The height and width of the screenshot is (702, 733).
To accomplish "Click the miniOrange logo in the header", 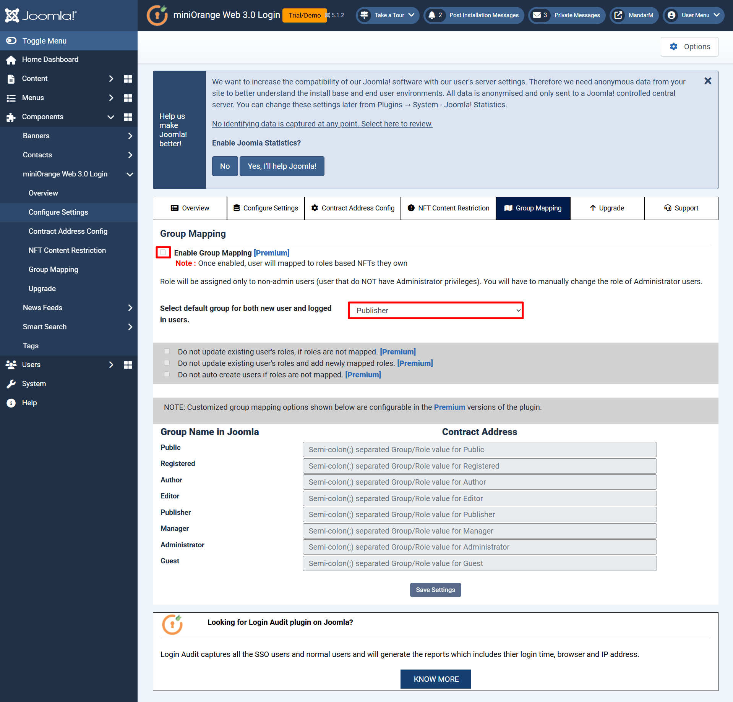I will pyautogui.click(x=157, y=15).
